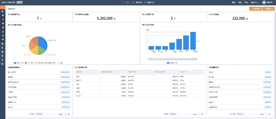This screenshot has width=276, height=119.
Task: Click the data zoom slider below the bar chart
Action: (x=172, y=59)
